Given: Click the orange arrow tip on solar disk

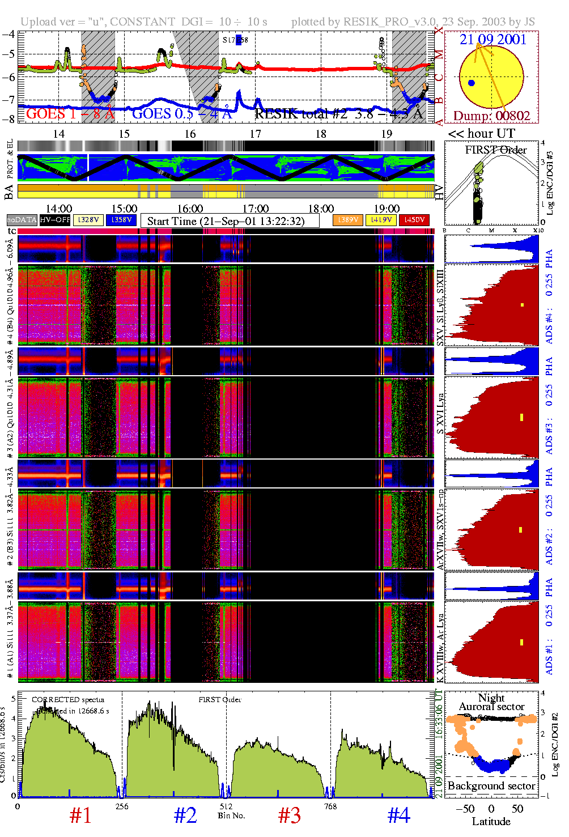Looking at the screenshot, I should coord(477,45).
